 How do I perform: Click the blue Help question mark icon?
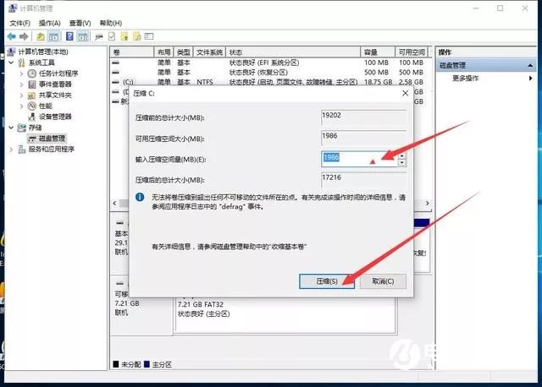pyautogui.click(x=69, y=36)
